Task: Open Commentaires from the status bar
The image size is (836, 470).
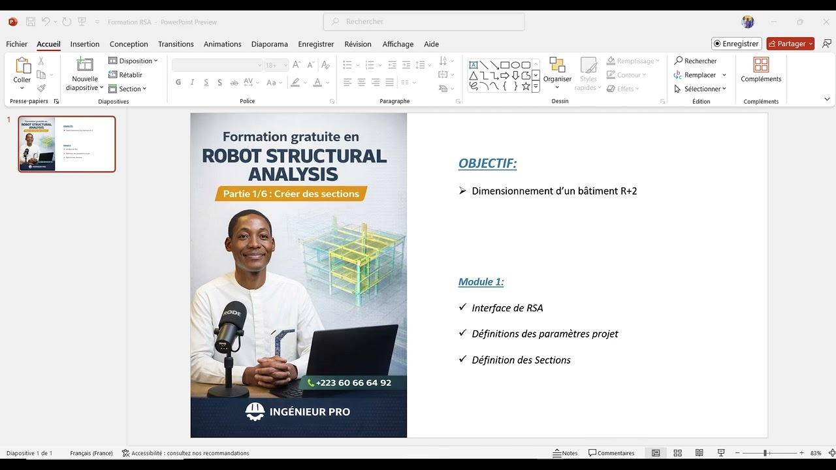Action: tap(611, 453)
